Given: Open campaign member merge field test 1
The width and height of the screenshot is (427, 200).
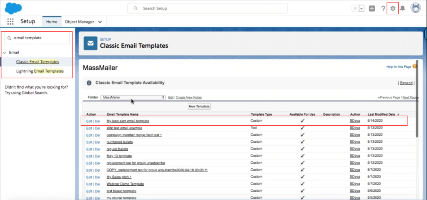Looking at the screenshot, I should [134, 135].
